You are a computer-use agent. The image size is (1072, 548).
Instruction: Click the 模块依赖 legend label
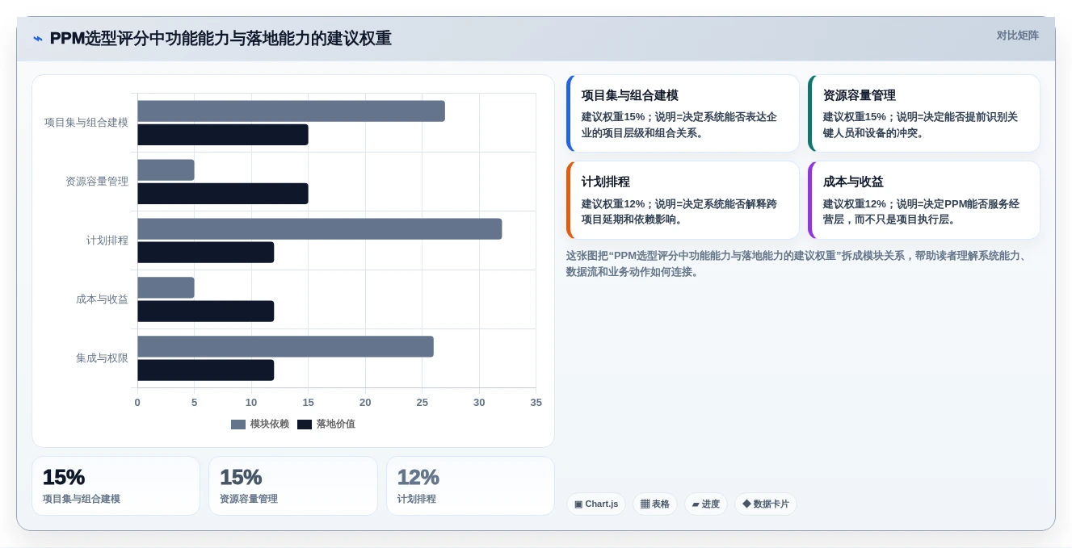[270, 425]
